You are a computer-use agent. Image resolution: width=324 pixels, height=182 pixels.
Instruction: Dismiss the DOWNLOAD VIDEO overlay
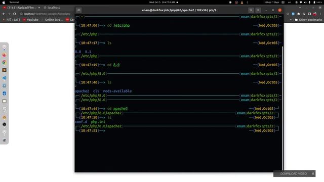(x=313, y=174)
